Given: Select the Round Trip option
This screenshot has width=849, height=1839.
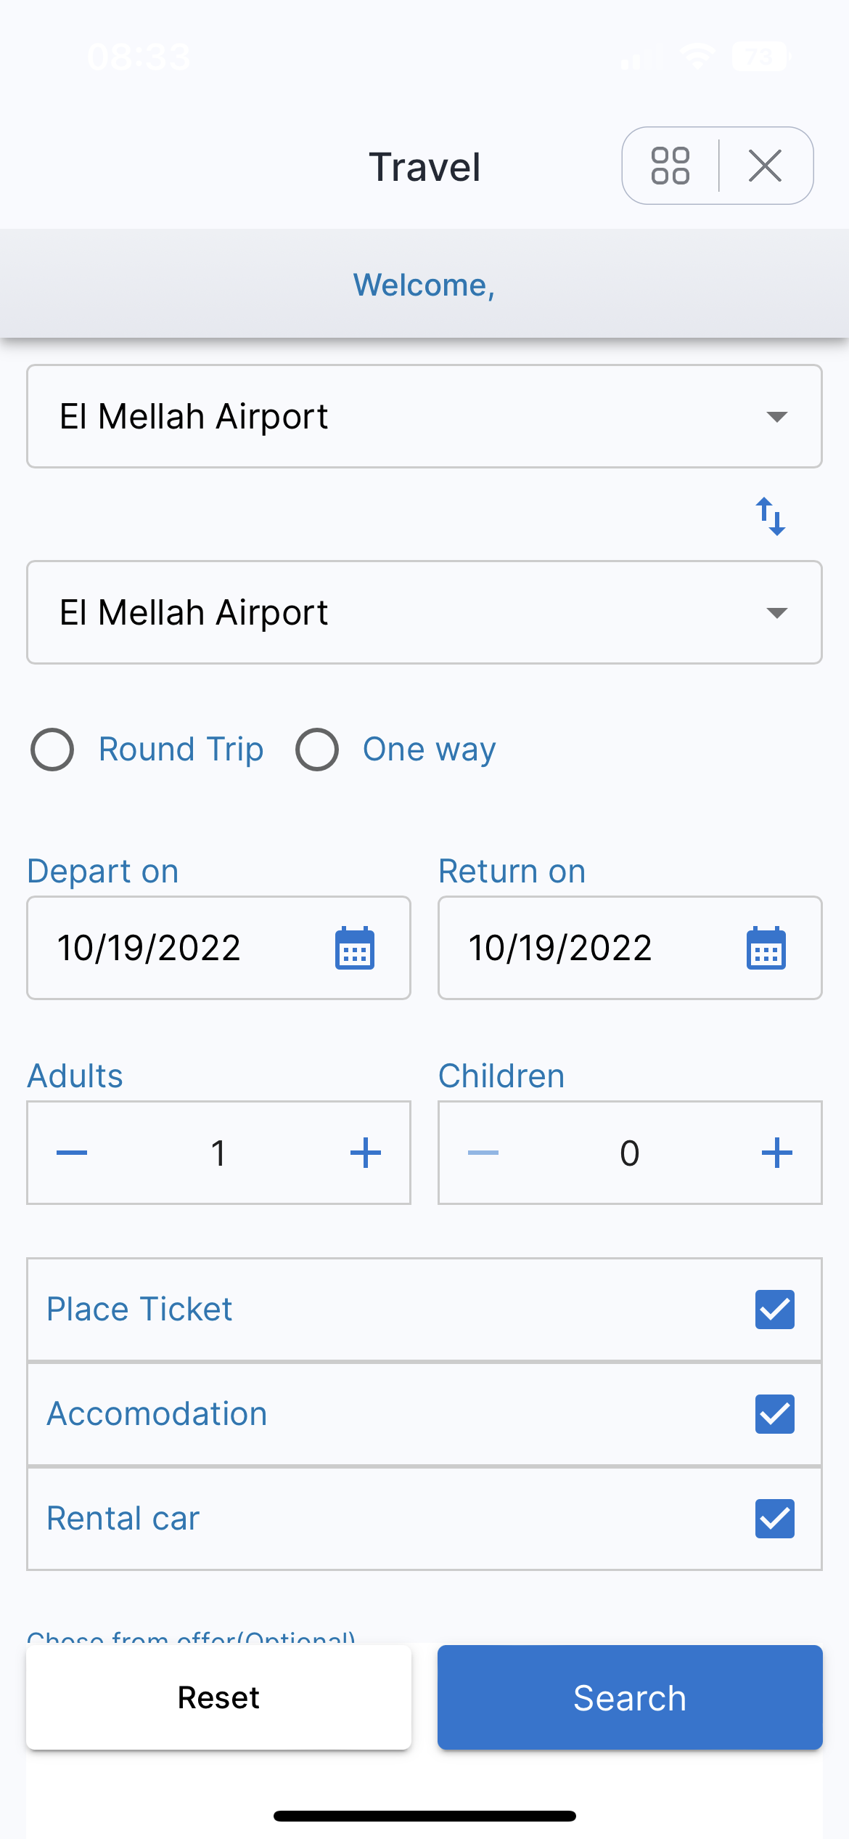Looking at the screenshot, I should (x=52, y=750).
